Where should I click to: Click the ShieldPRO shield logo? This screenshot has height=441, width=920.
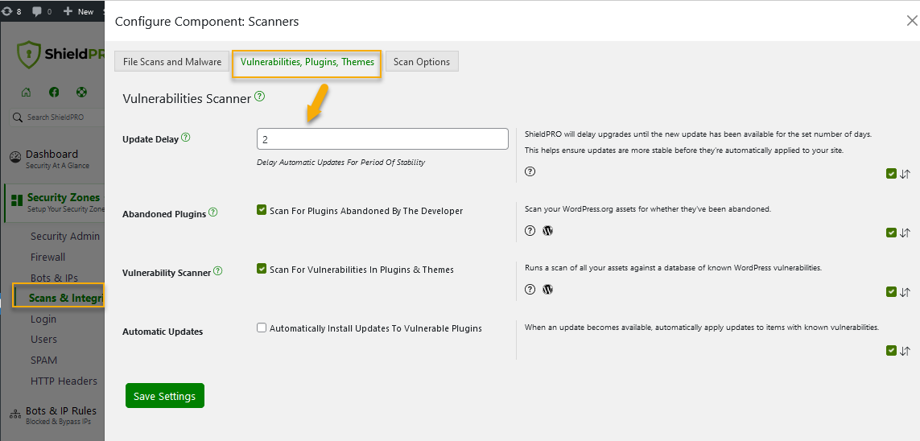click(29, 55)
